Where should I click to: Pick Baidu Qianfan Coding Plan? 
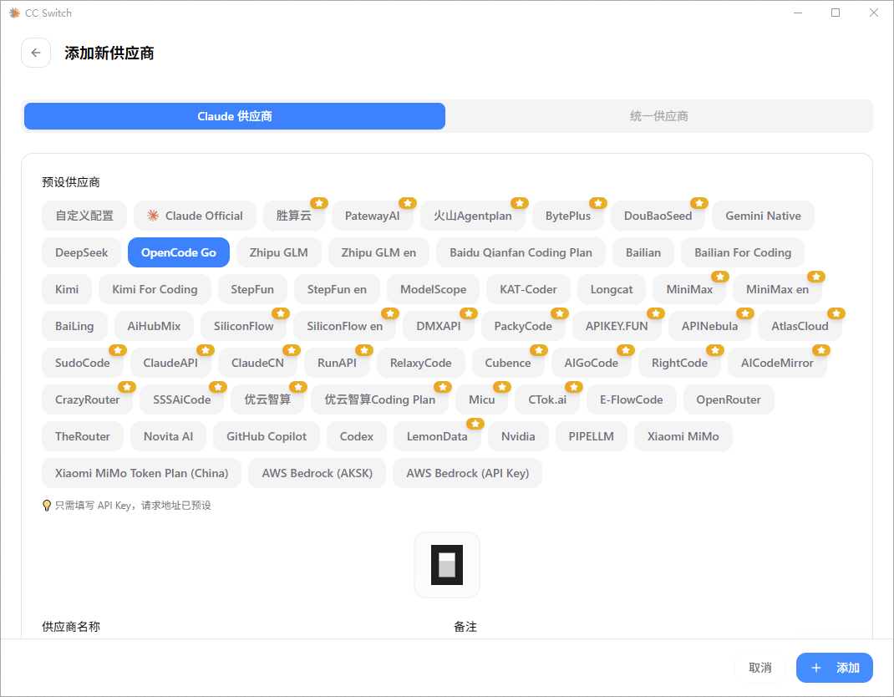click(x=521, y=252)
